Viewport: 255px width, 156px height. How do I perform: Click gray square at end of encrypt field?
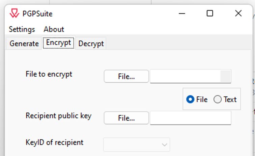(x=226, y=77)
